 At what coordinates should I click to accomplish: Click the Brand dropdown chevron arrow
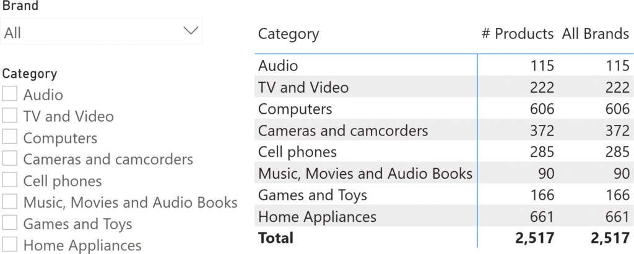click(191, 30)
